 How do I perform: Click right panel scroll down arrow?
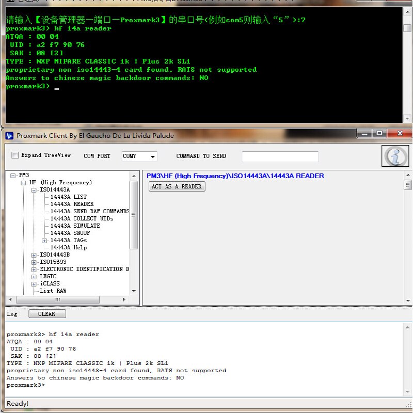(408, 300)
